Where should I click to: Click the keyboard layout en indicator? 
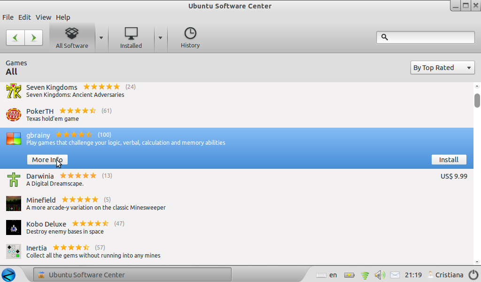(x=333, y=275)
